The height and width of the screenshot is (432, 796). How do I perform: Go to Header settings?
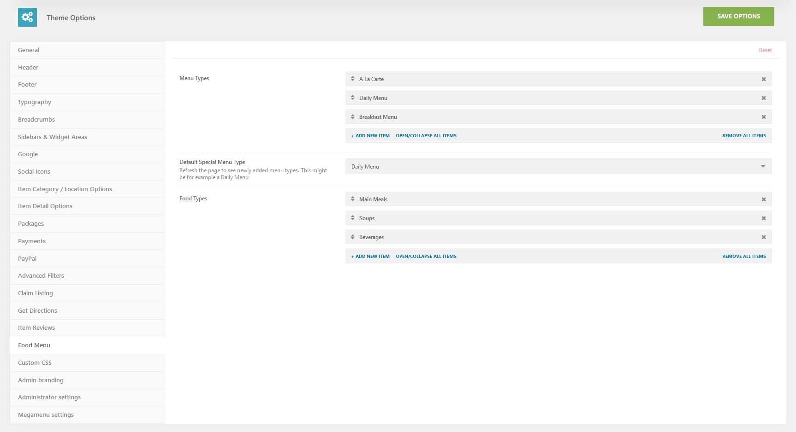coord(87,67)
